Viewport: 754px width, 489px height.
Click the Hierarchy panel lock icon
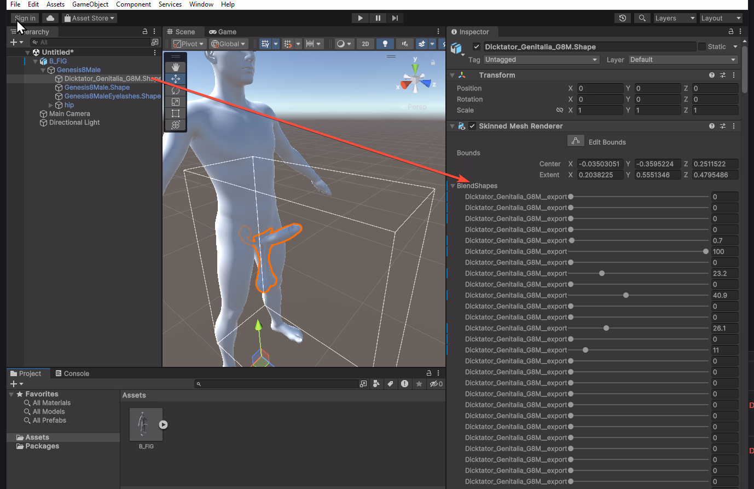pos(145,32)
